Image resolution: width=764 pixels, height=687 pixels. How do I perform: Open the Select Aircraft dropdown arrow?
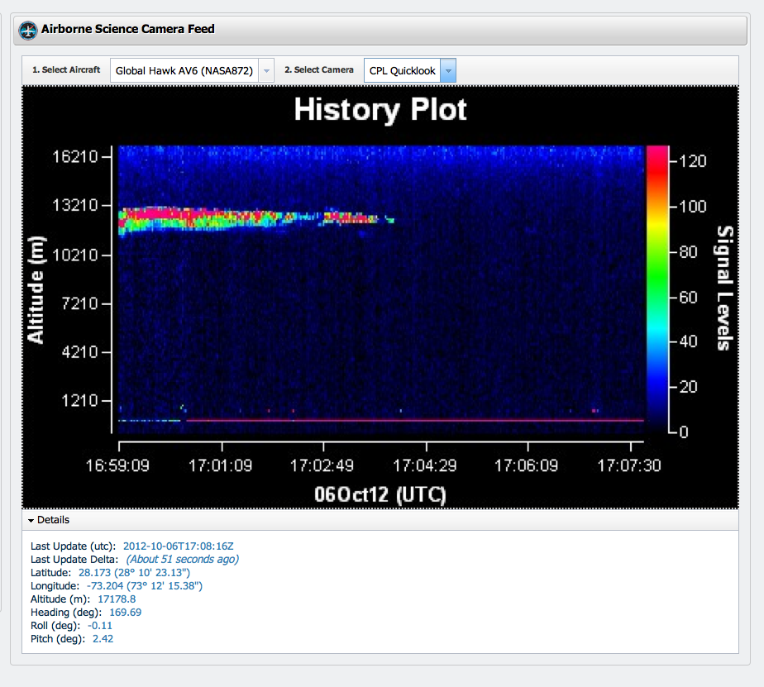point(266,71)
